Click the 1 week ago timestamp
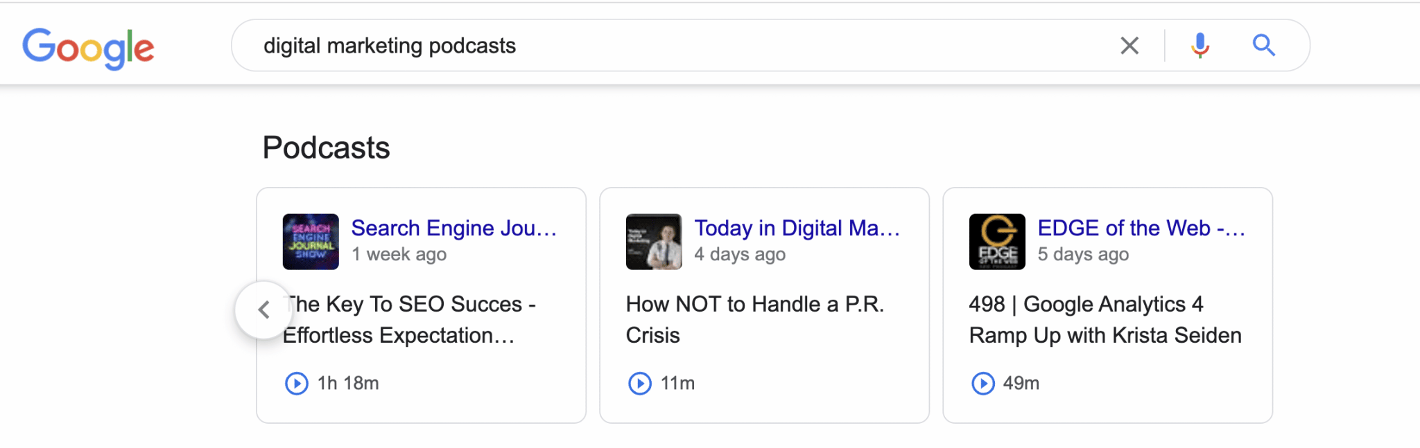 coord(399,255)
